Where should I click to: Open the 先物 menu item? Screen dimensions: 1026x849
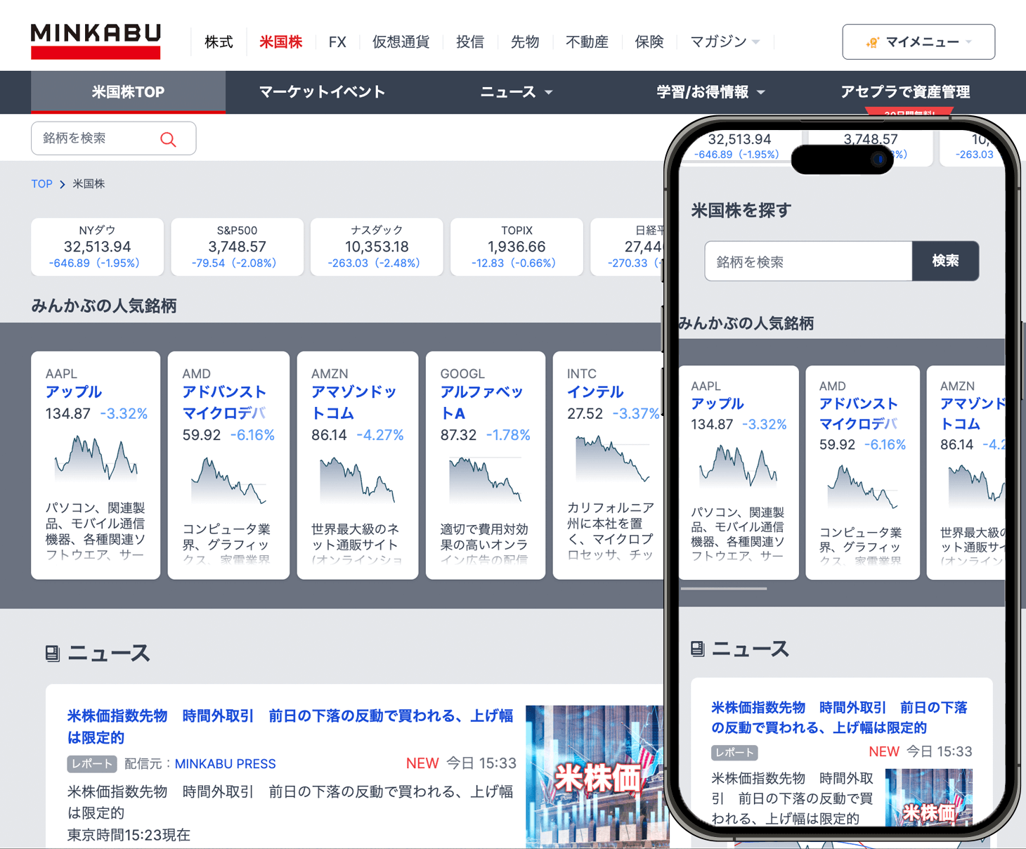tap(525, 42)
